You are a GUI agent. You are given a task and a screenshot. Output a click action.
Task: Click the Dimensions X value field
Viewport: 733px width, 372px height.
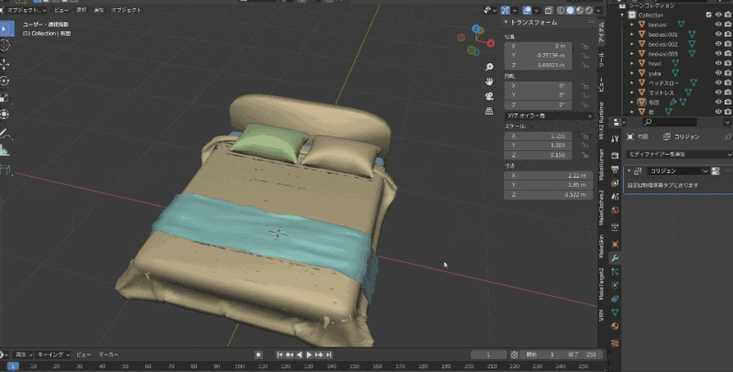(x=549, y=176)
